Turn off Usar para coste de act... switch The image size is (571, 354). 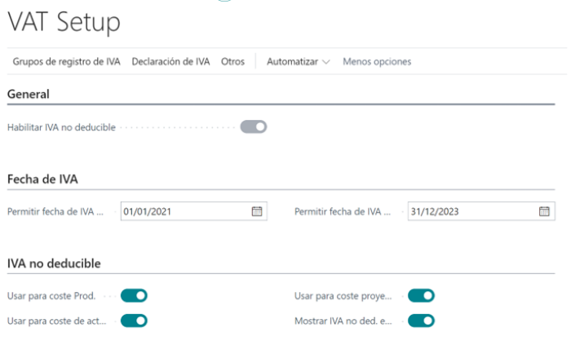134,321
